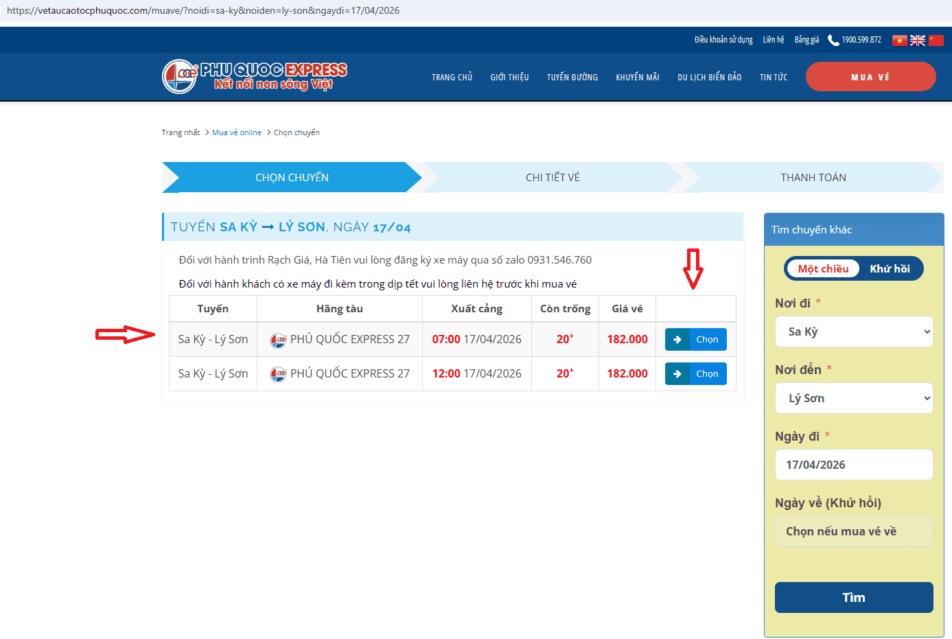The image size is (952, 639).
Task: Click the Ngày về return date field
Action: click(x=854, y=531)
